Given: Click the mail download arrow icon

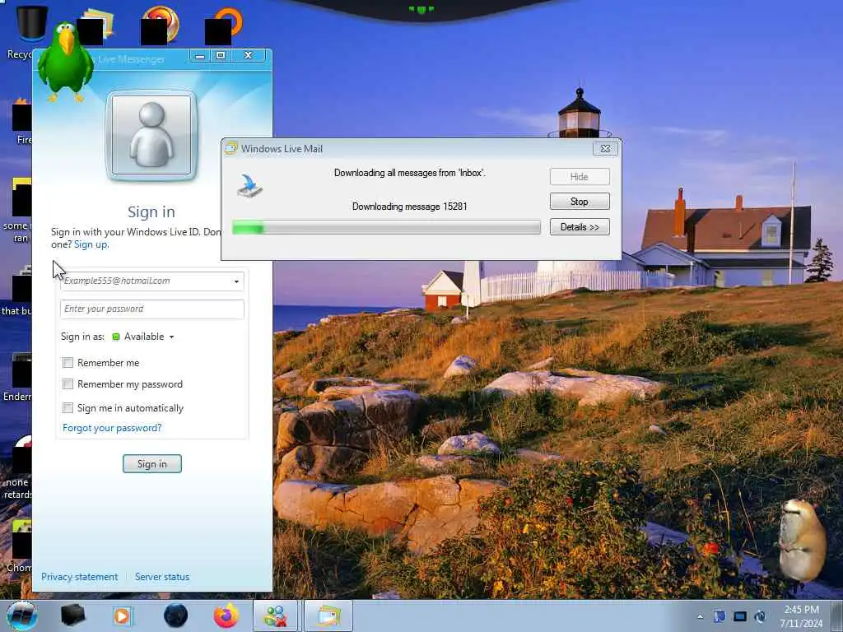Looking at the screenshot, I should point(250,185).
